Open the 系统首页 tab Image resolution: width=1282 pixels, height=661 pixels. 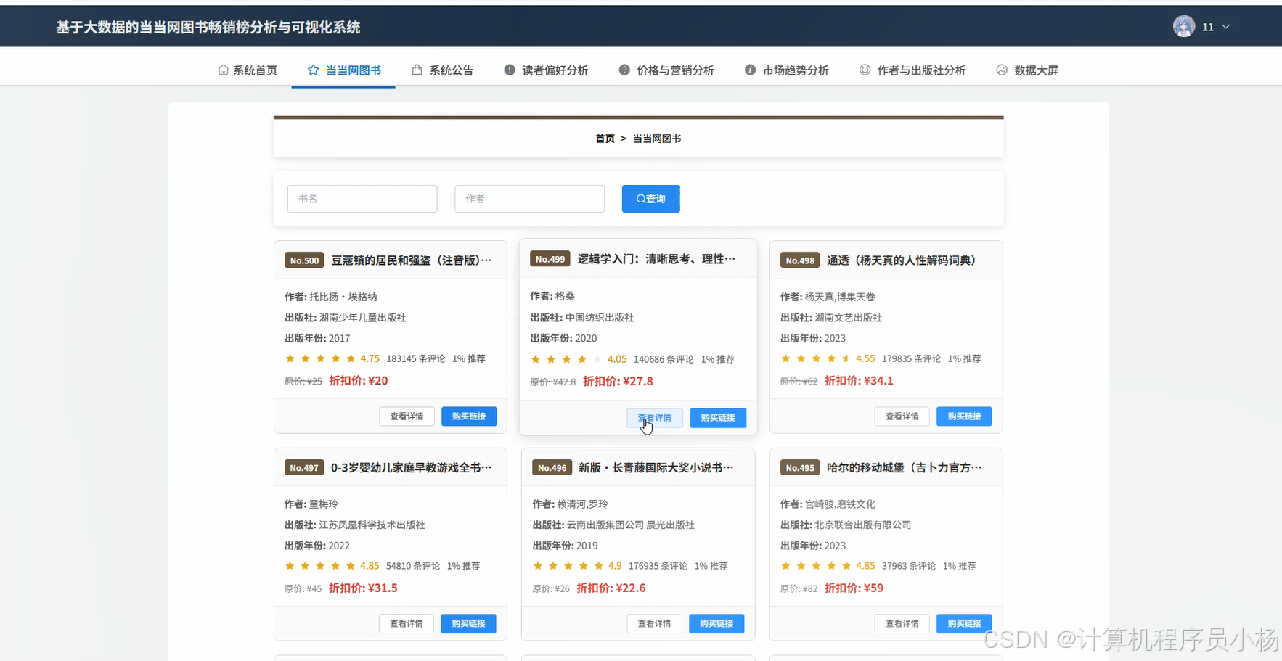coord(248,70)
